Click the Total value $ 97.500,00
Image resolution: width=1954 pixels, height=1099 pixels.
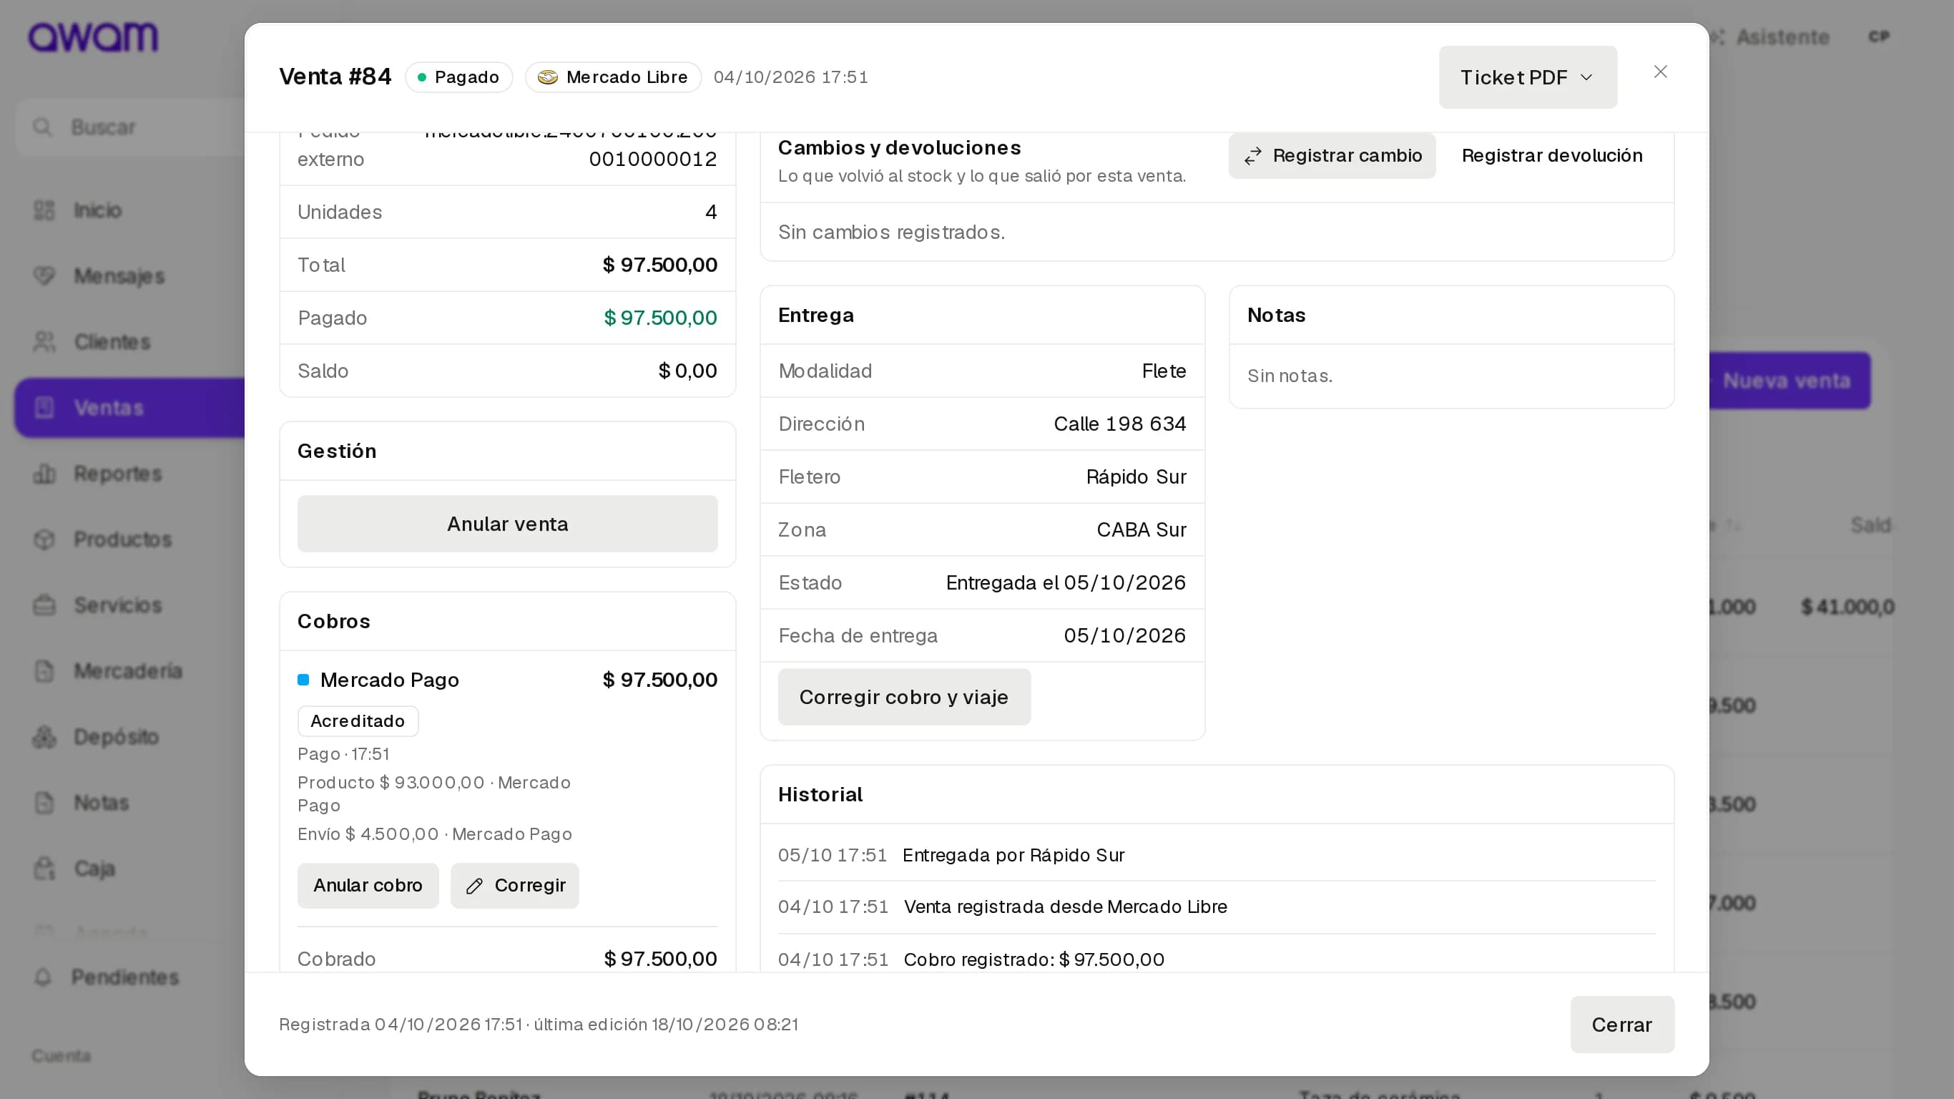660,265
